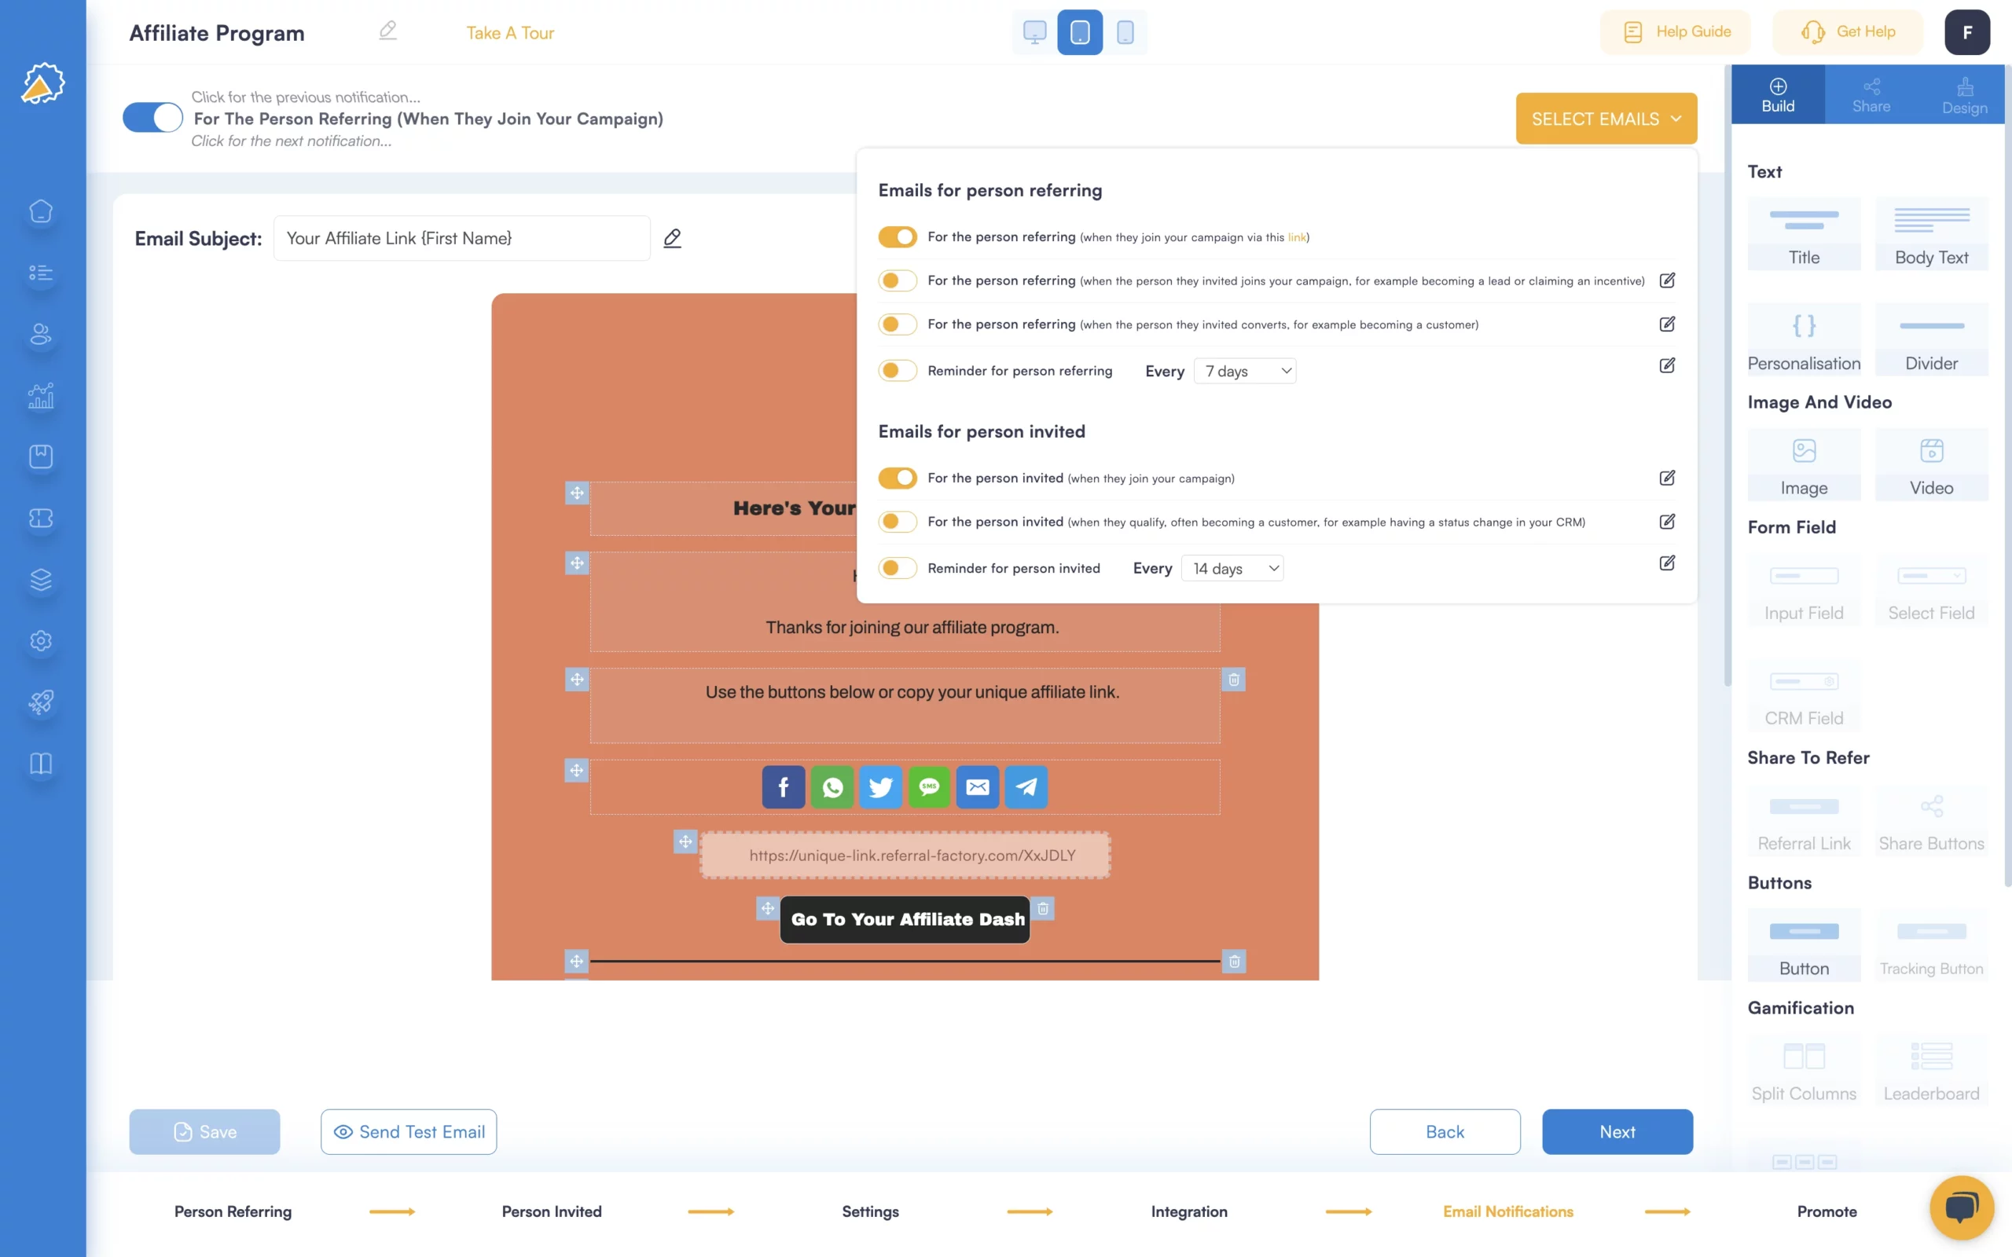This screenshot has width=2012, height=1257.
Task: Toggle on reminder for person referring
Action: [895, 371]
